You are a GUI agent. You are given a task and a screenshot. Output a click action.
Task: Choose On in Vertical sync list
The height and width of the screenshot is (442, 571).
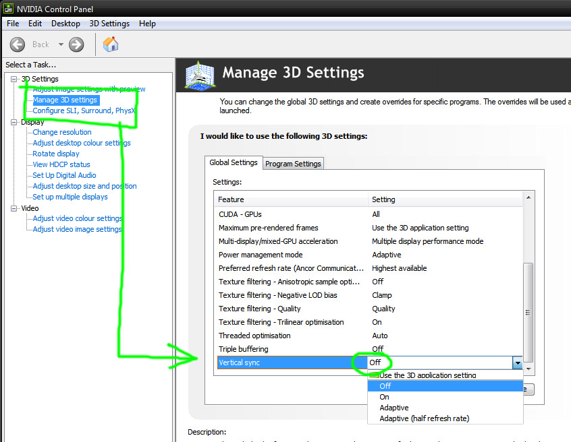click(445, 397)
